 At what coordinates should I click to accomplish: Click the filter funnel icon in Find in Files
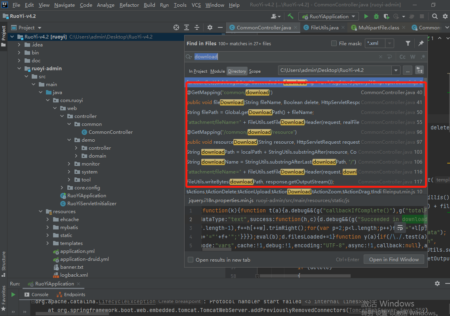[408, 43]
